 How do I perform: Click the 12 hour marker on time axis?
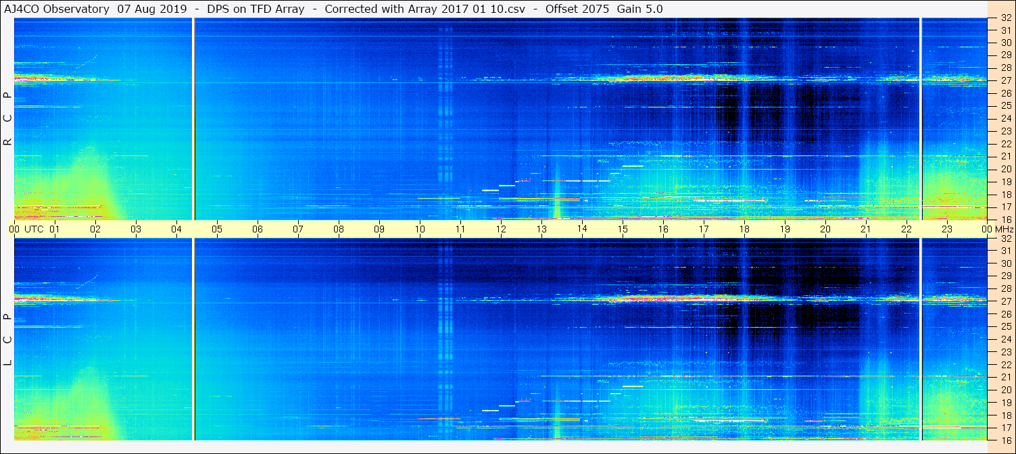click(501, 230)
